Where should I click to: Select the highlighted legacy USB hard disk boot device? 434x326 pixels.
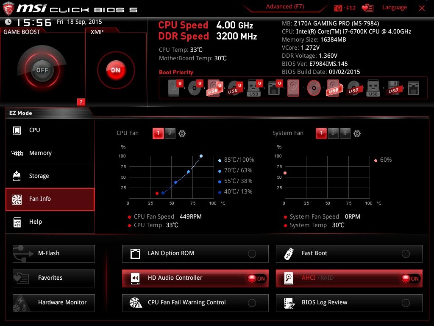[334, 88]
